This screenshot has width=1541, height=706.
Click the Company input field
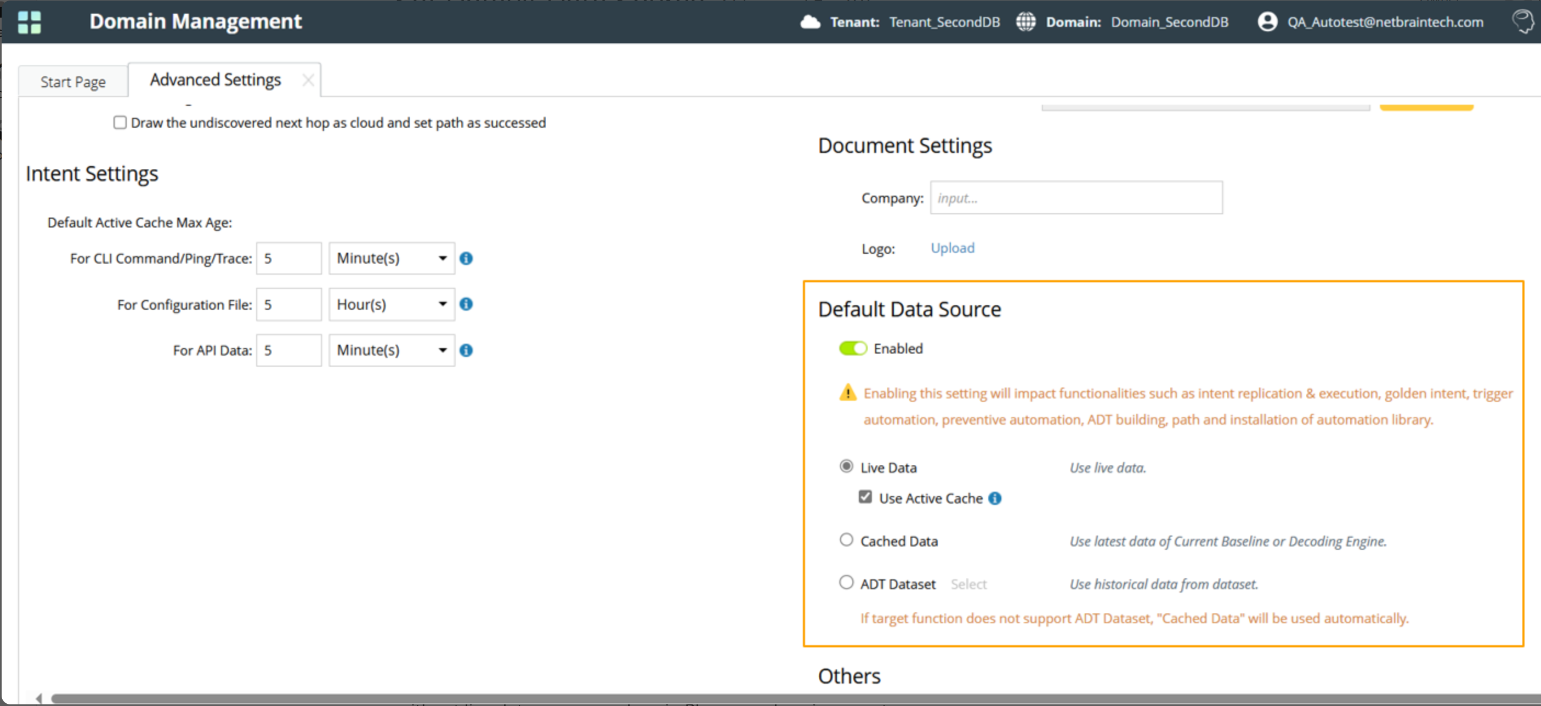(1075, 198)
